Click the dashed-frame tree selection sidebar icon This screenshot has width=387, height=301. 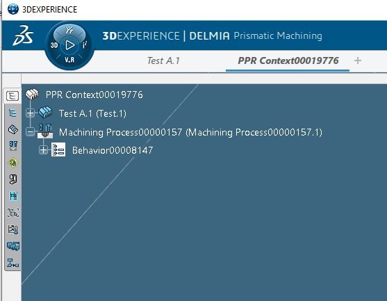click(13, 213)
